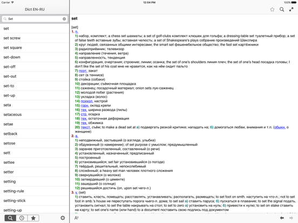Select 'seta' entry

click(x=35, y=105)
